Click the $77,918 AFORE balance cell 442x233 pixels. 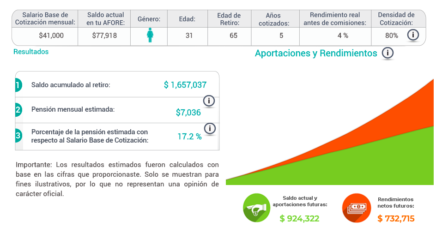(104, 36)
